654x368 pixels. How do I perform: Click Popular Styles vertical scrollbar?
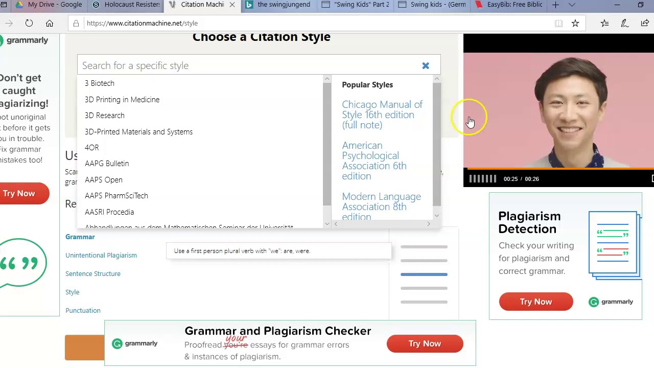[x=437, y=144]
